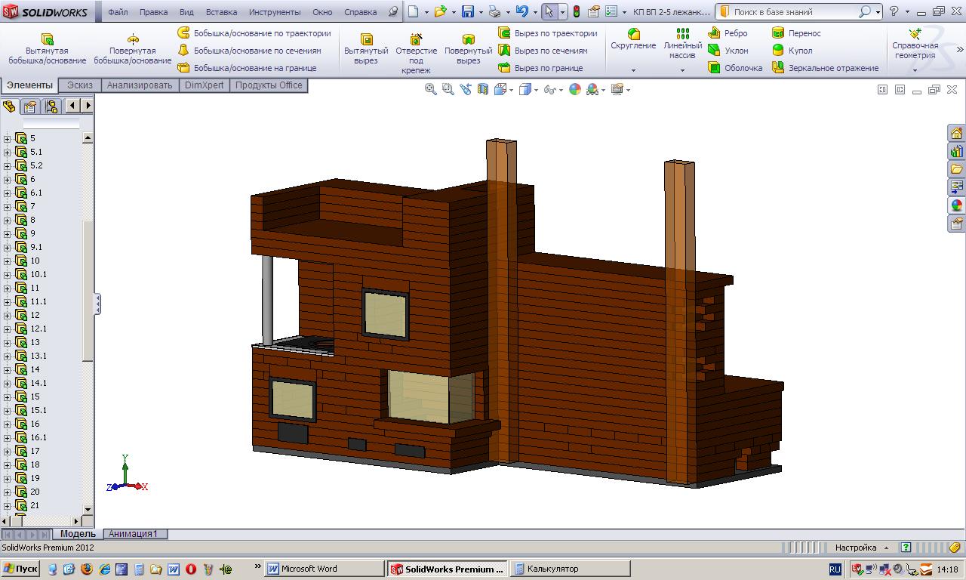
Task: Toggle the Select cursor tool
Action: [x=549, y=12]
